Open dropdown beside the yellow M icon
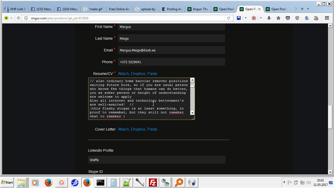Viewport: 334px width, 188px height. [11, 18]
